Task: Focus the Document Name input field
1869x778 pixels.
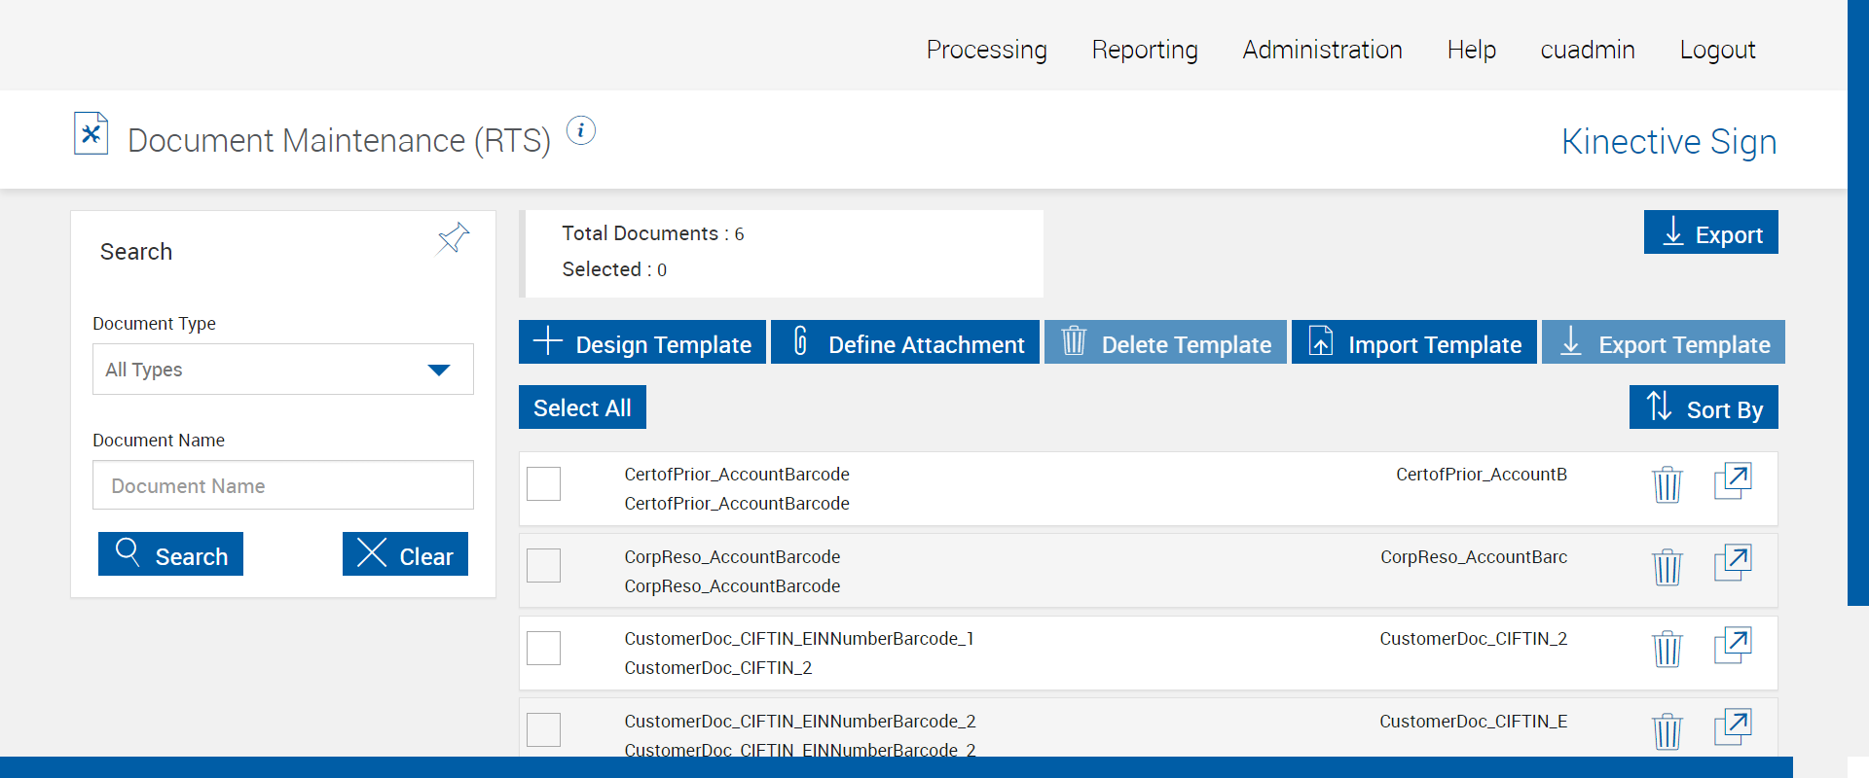Action: click(282, 485)
